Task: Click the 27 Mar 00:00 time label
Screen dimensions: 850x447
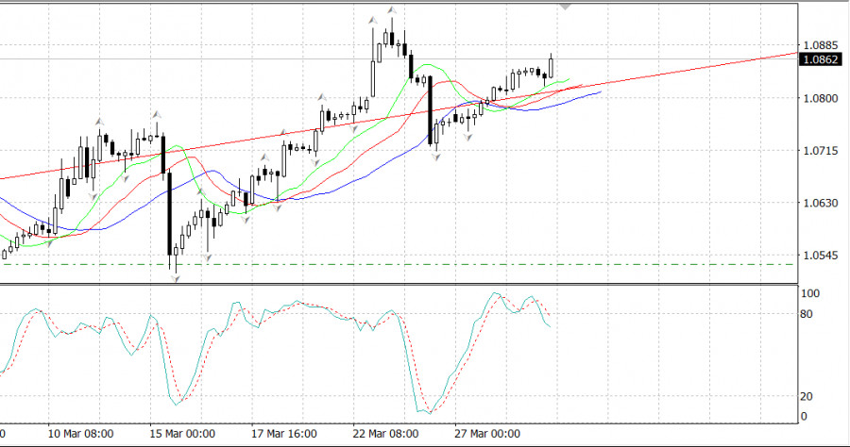Action: 487,434
